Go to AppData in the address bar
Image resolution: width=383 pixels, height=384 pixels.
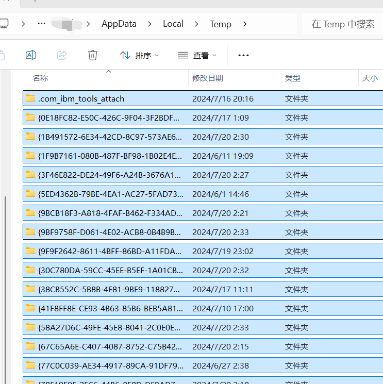[x=119, y=24]
